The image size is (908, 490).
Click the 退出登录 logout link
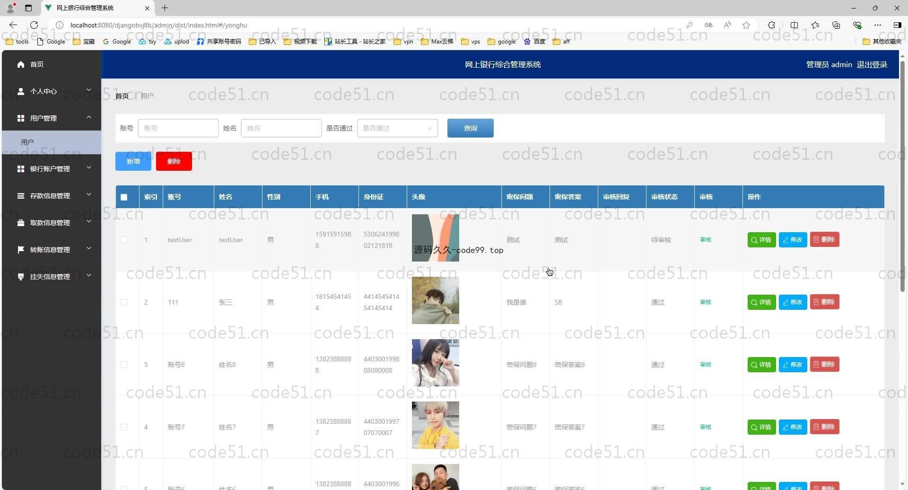pos(872,64)
